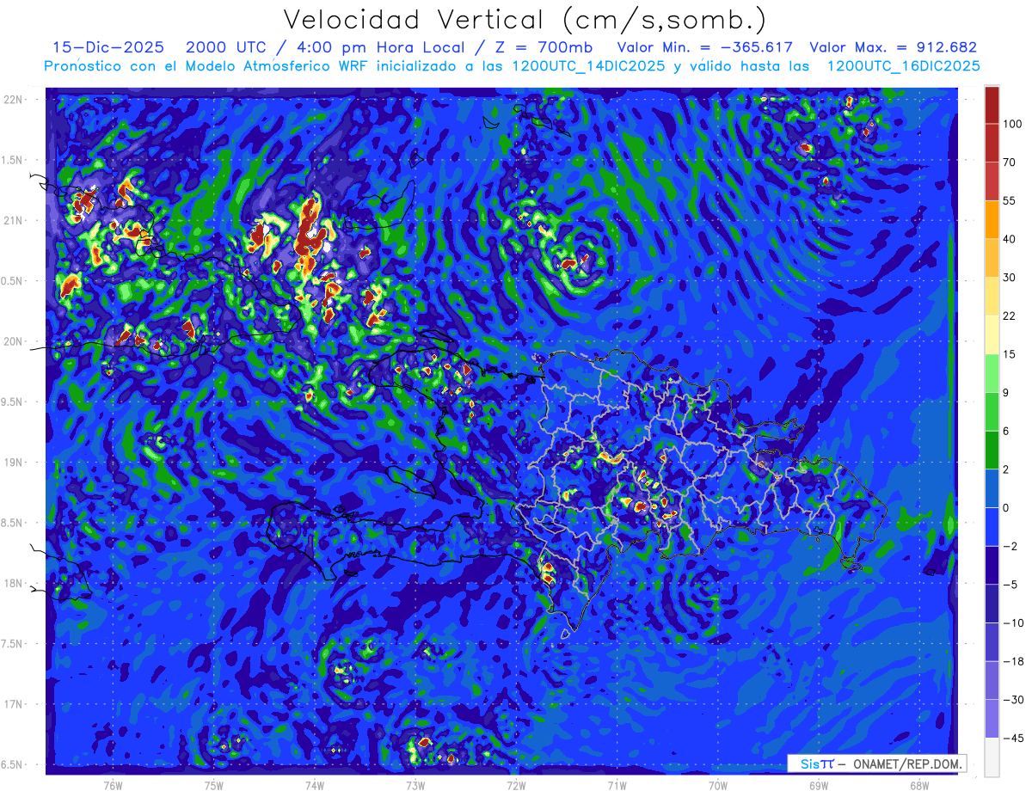Click the colorbar value '15'
Screen dimensions: 1032x797
point(1010,354)
